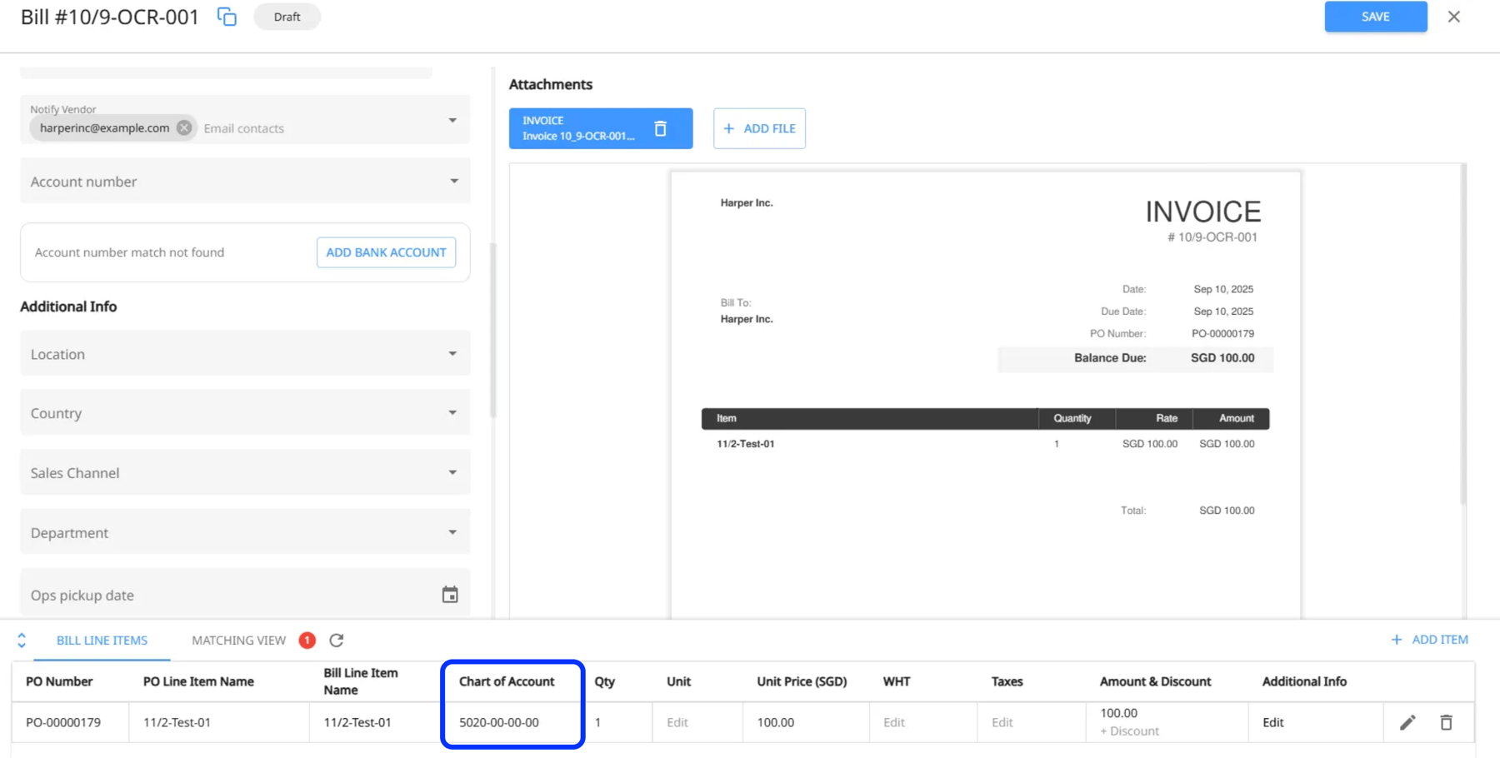
Task: Delete the attached invoice file
Action: click(x=661, y=128)
